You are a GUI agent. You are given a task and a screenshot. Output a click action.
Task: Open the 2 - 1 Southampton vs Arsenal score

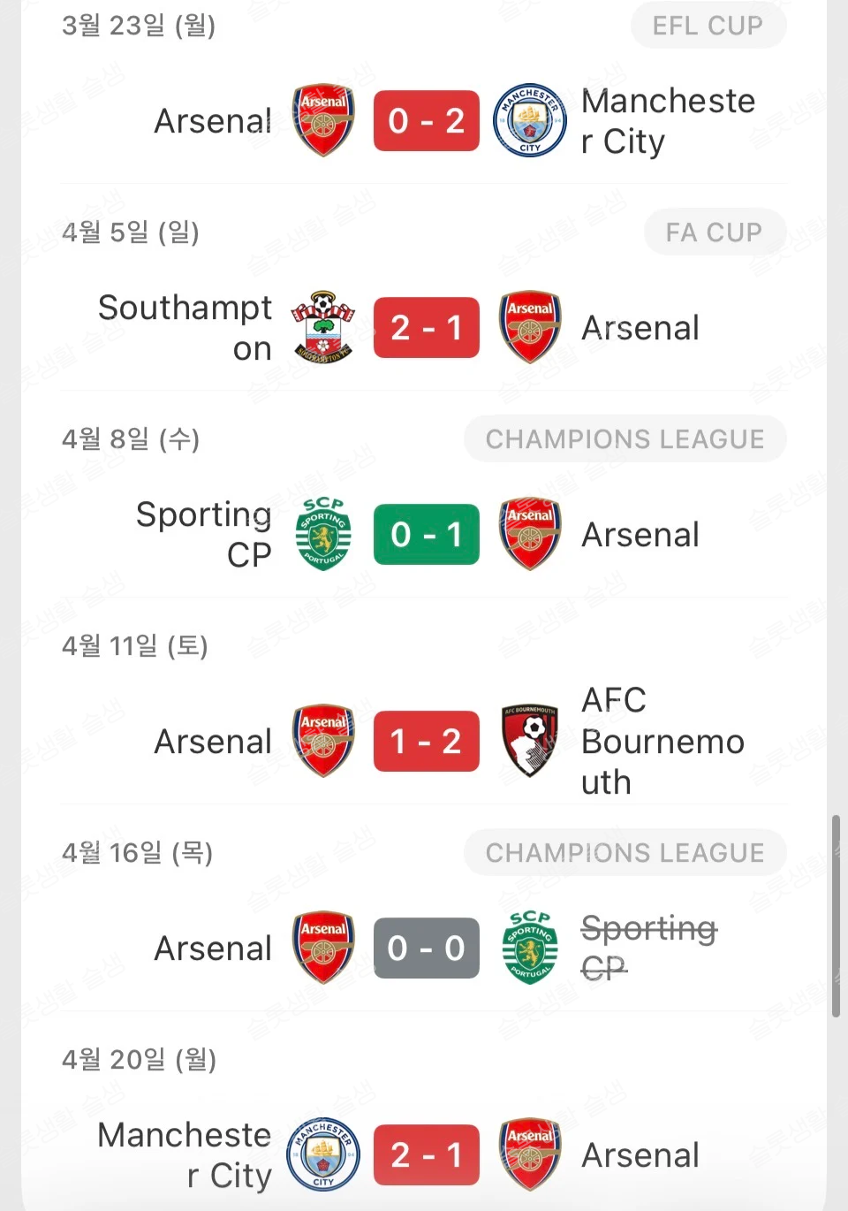coord(426,328)
